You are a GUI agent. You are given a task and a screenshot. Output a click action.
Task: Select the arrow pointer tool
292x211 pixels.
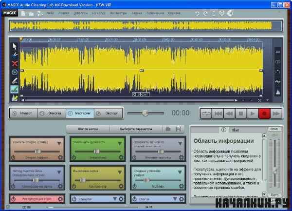point(15,46)
